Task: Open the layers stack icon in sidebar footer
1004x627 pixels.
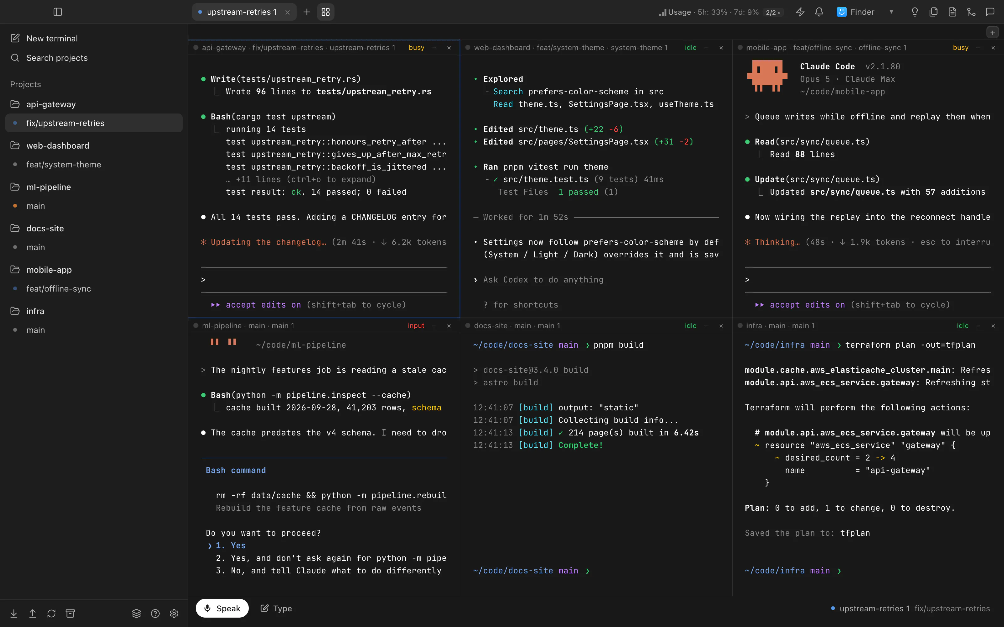Action: pyautogui.click(x=136, y=613)
